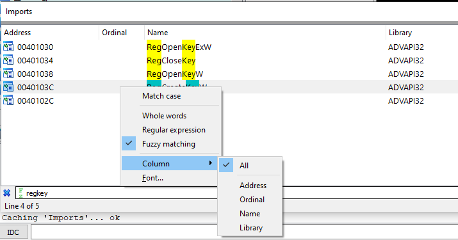This screenshot has width=458, height=240.
Task: Click ADVAPI32 library in the 0040102C row
Action: pos(406,100)
